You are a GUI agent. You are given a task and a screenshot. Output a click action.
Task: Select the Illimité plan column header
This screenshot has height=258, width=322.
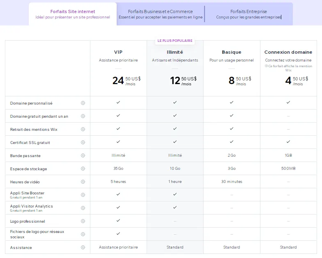(x=175, y=52)
